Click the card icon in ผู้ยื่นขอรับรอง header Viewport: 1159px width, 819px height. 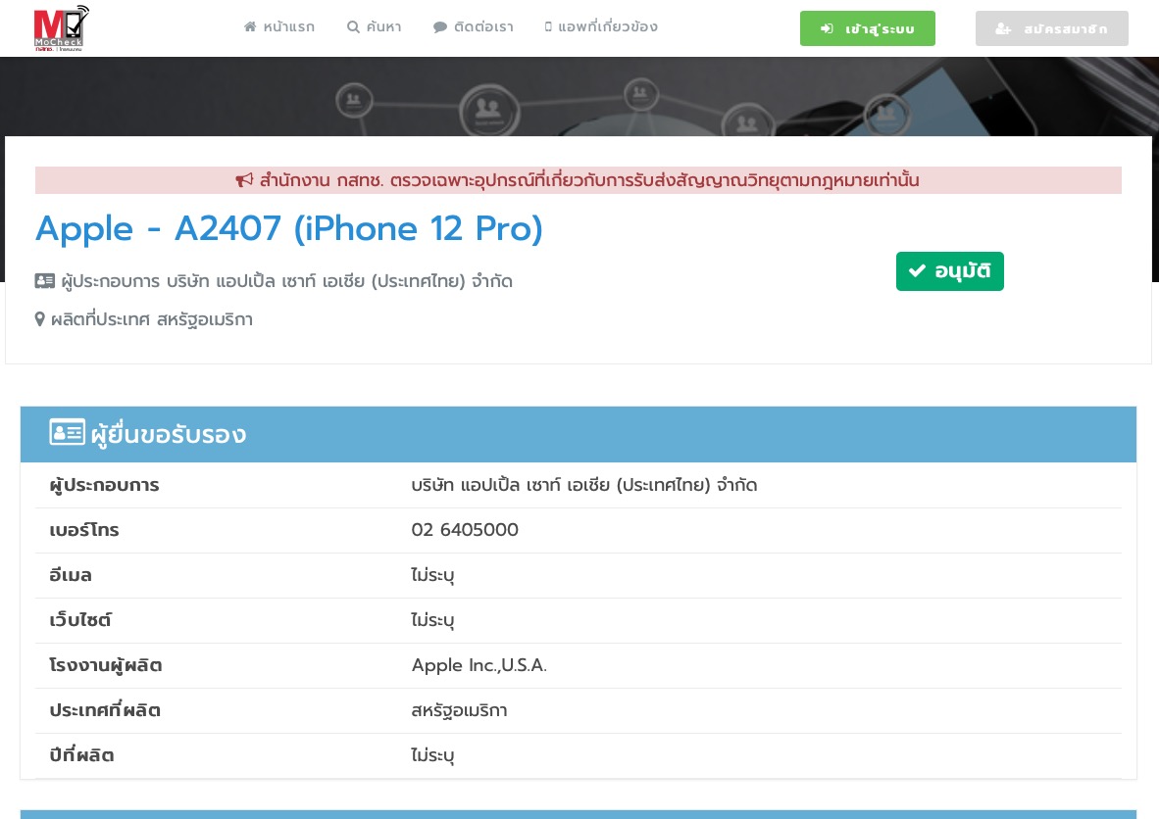pos(68,433)
